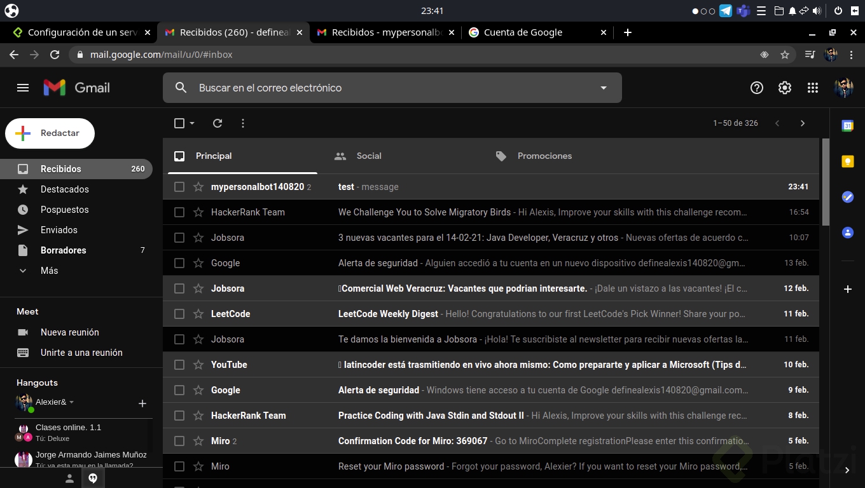Open the Google apps grid

(812, 88)
